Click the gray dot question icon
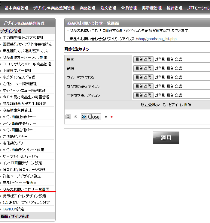Viewport: 210px width, 223px height. (x=106, y=117)
